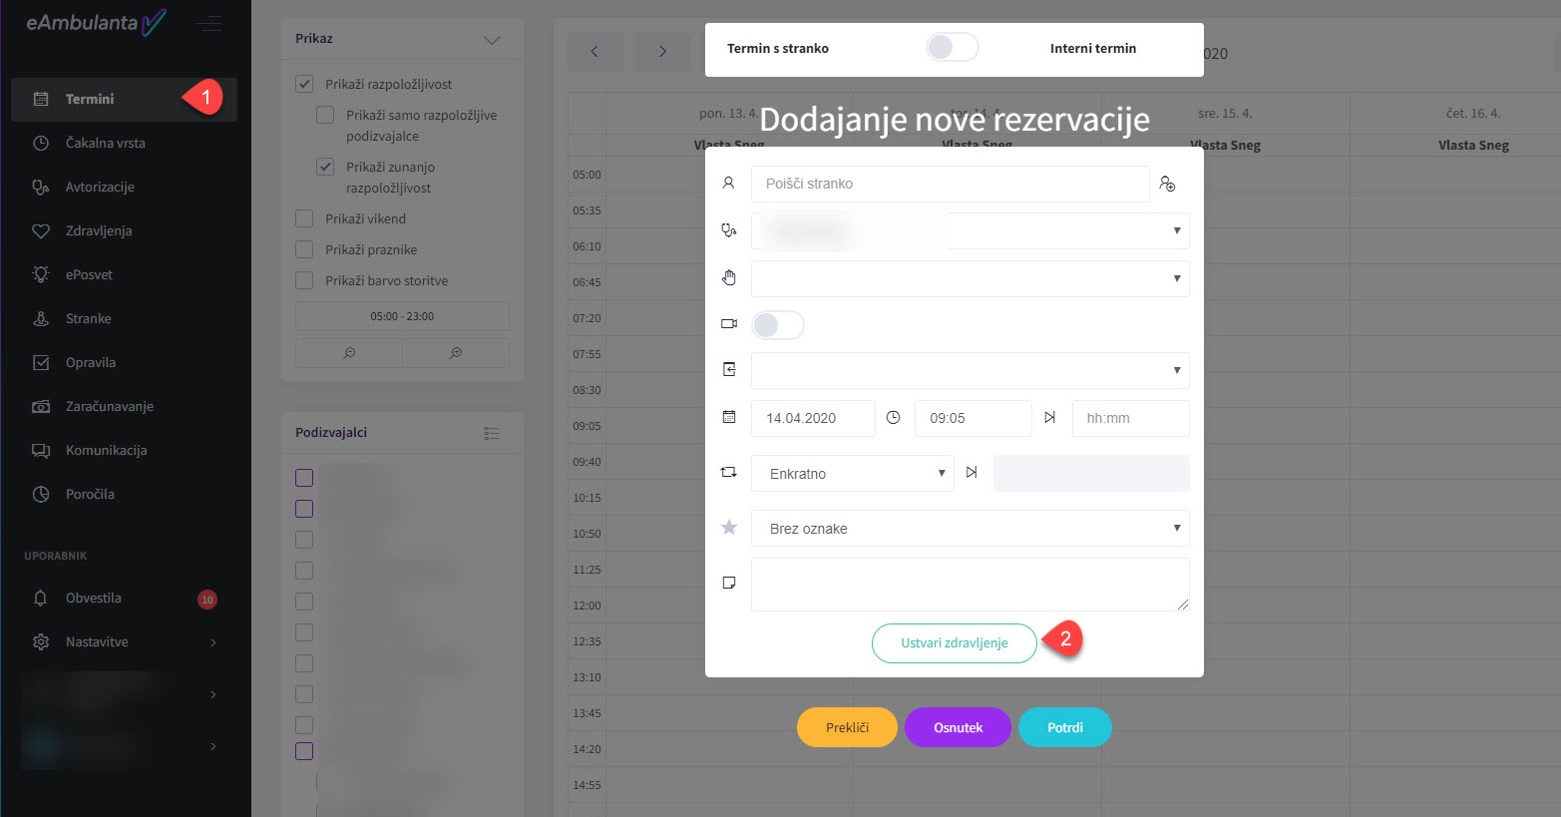Click the Potrdi button
This screenshot has height=817, width=1561.
tap(1064, 727)
